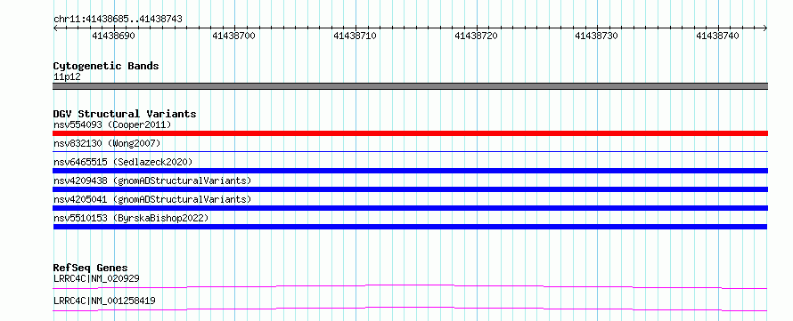Image resolution: width=793 pixels, height=321 pixels.
Task: Select variant label nsv554093 (Cooper2011)
Action: pyautogui.click(x=112, y=124)
